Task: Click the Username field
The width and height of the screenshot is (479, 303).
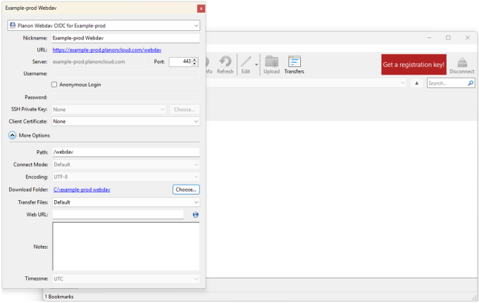Action: (125, 73)
